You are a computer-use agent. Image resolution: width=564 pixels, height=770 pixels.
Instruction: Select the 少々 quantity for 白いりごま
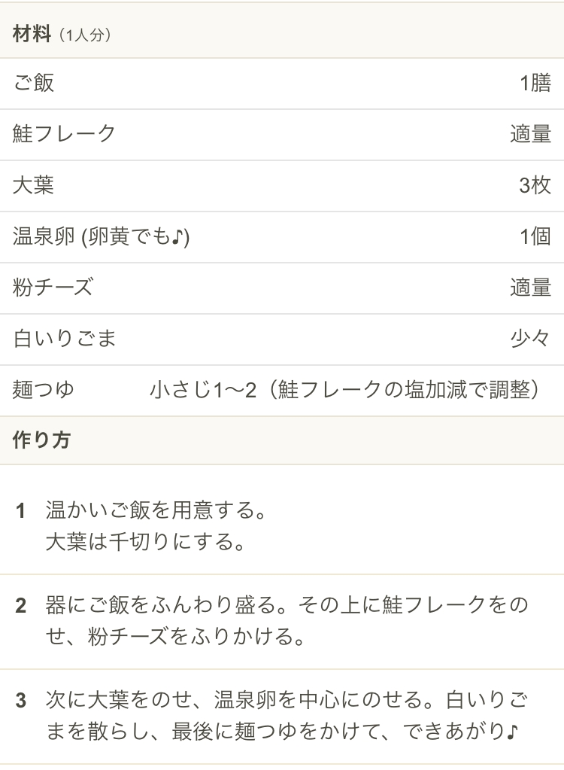point(530,339)
